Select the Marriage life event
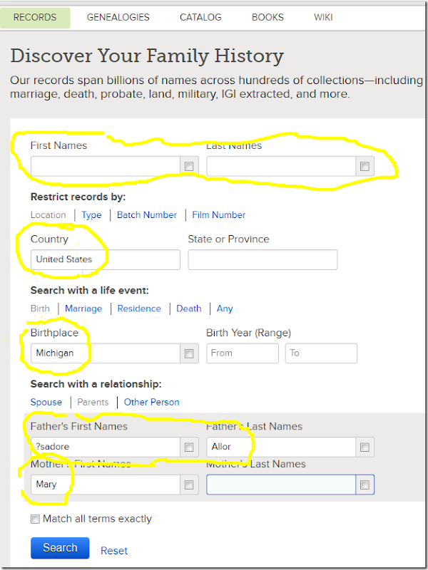Image resolution: width=428 pixels, height=570 pixels. tap(83, 309)
